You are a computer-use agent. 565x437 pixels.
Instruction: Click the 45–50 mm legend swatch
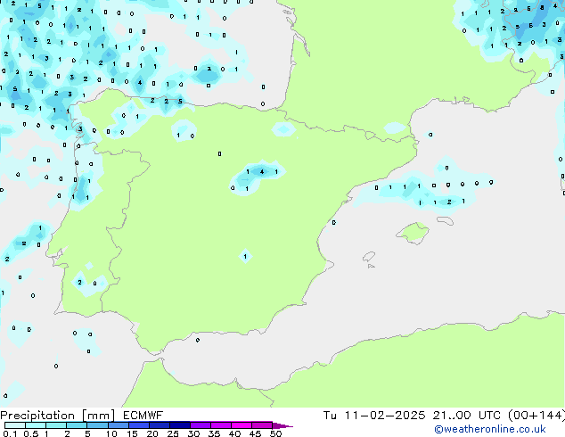point(262,425)
